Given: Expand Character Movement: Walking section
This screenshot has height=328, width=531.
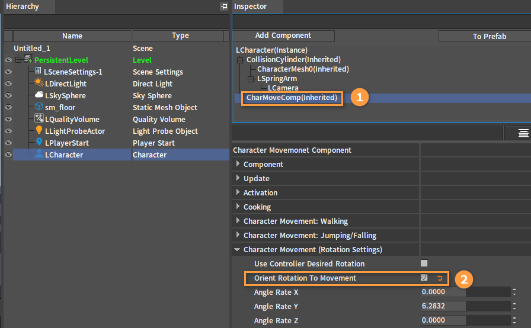Looking at the screenshot, I should point(238,220).
